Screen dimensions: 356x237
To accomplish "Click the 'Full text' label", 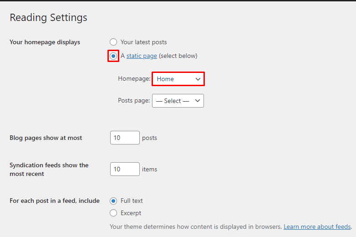I will [132, 201].
